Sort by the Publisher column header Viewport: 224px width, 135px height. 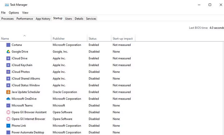59,38
